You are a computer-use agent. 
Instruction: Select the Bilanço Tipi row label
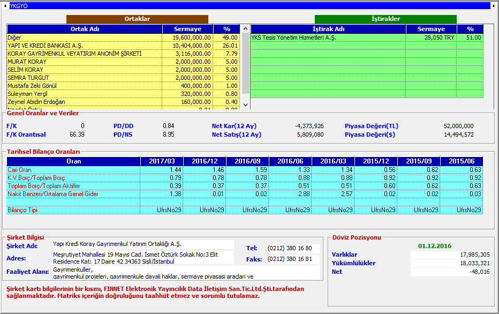click(x=22, y=210)
